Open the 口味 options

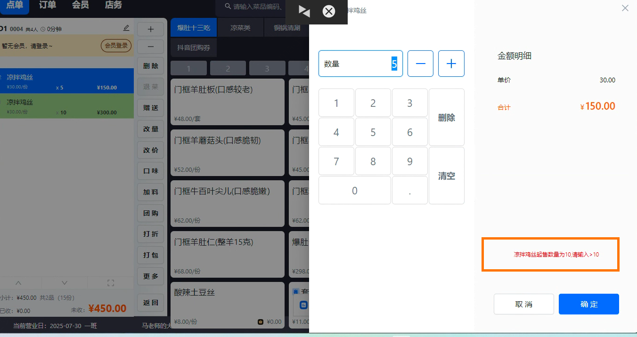point(151,171)
